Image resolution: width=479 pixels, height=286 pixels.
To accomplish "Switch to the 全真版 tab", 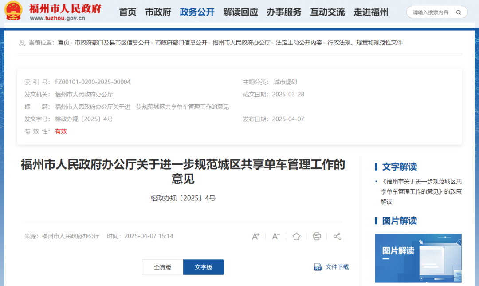I will tap(162, 267).
